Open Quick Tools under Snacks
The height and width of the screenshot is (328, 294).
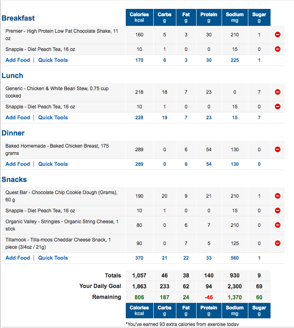pos(53,258)
